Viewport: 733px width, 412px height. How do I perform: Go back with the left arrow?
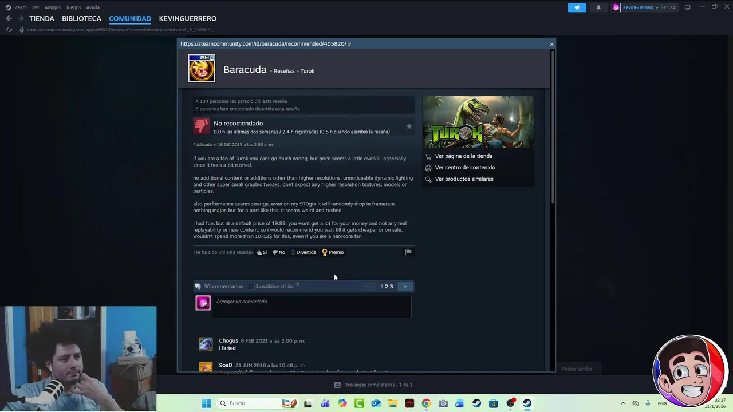pyautogui.click(x=9, y=18)
